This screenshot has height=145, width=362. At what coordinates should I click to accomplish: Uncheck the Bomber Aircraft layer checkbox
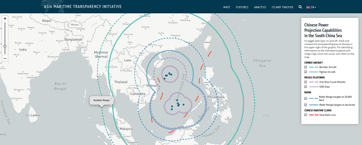(x=305, y=67)
